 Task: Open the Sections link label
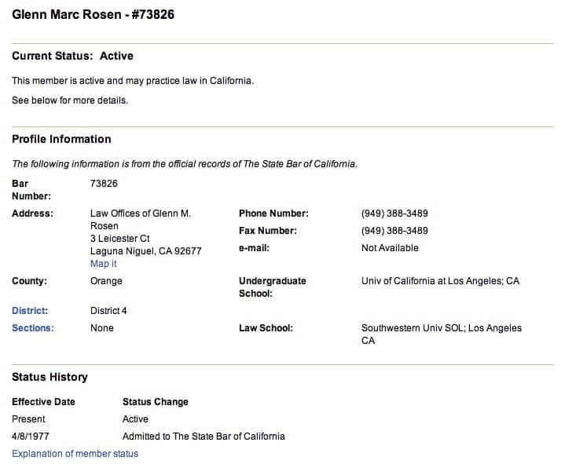click(33, 328)
